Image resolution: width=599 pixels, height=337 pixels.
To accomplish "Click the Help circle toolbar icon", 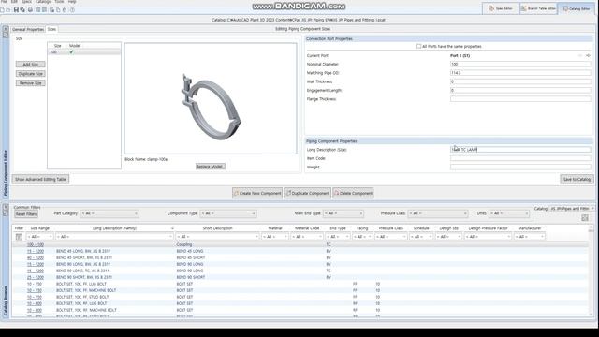I will tap(72, 10).
